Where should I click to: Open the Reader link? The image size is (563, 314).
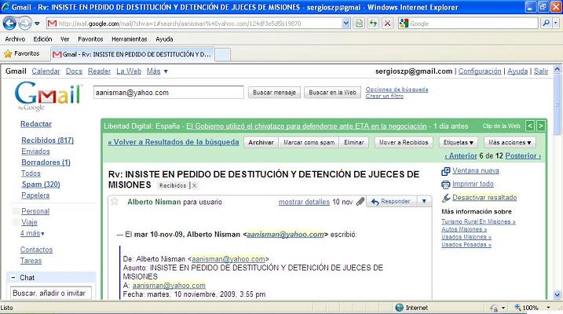99,71
